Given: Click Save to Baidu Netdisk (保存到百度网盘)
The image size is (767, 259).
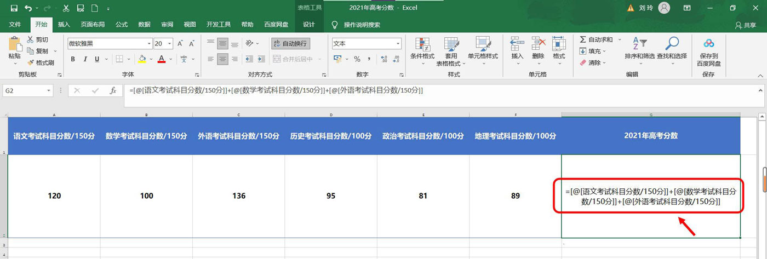Looking at the screenshot, I should [709, 51].
